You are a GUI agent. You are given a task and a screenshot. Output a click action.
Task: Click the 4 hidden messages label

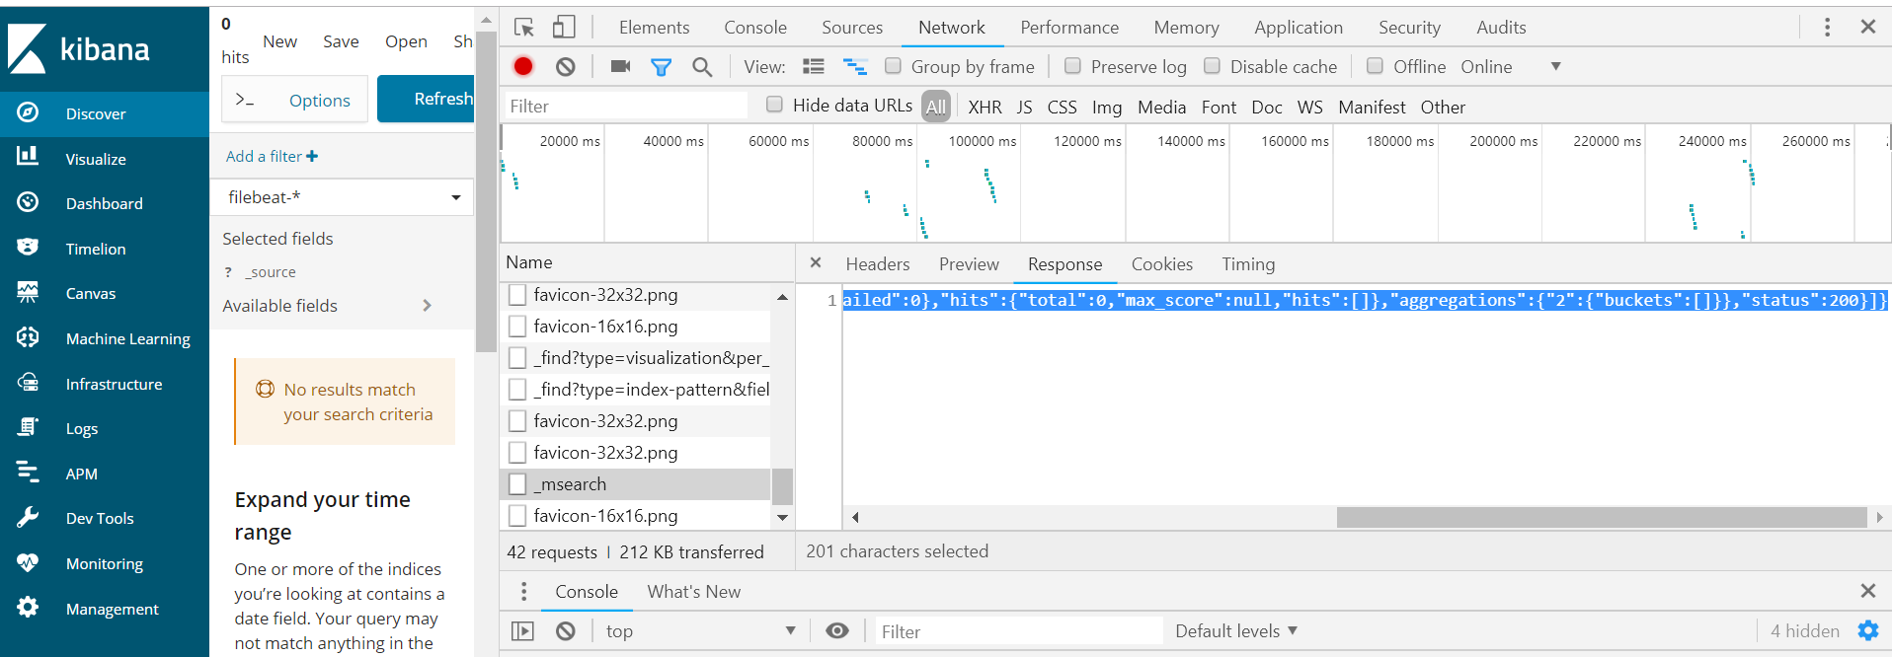[x=1804, y=630]
